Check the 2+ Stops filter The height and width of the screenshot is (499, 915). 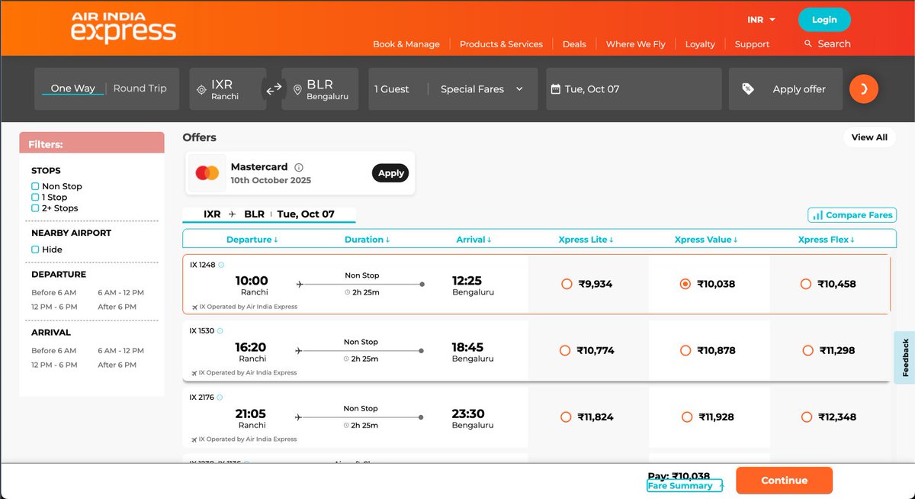click(x=35, y=208)
